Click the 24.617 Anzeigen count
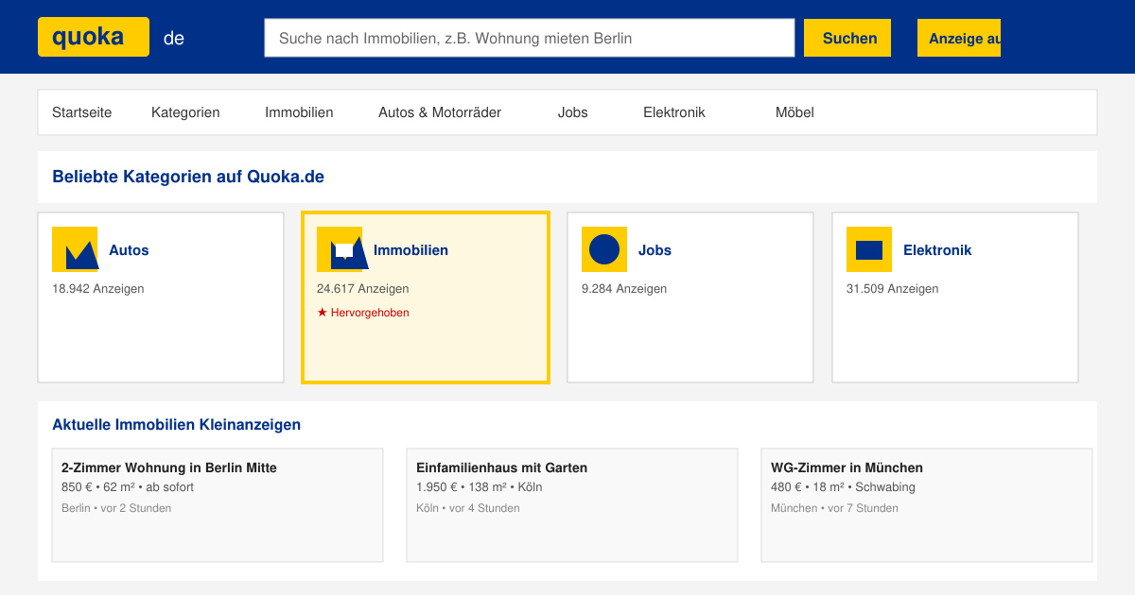This screenshot has width=1135, height=595. coord(363,289)
